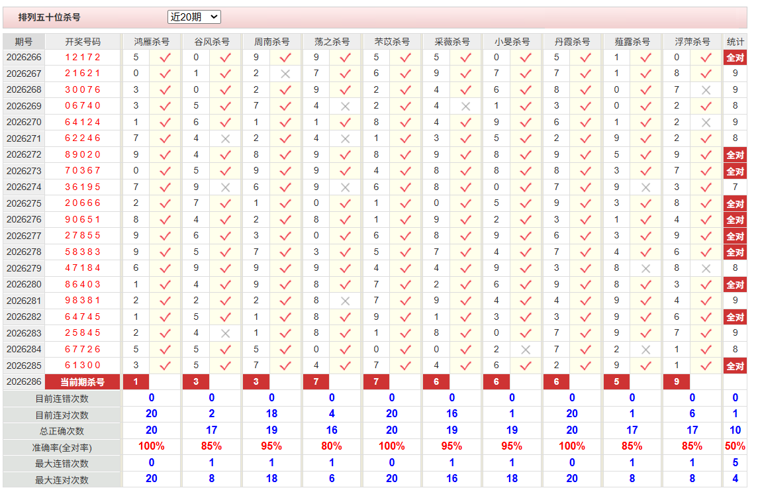Click the 80% accuracy value for 荡之杀号
This screenshot has height=498, width=758.
[x=332, y=447]
